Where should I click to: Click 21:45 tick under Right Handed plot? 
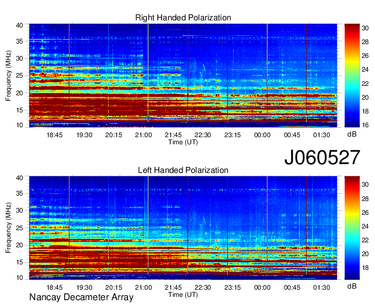[173, 135]
